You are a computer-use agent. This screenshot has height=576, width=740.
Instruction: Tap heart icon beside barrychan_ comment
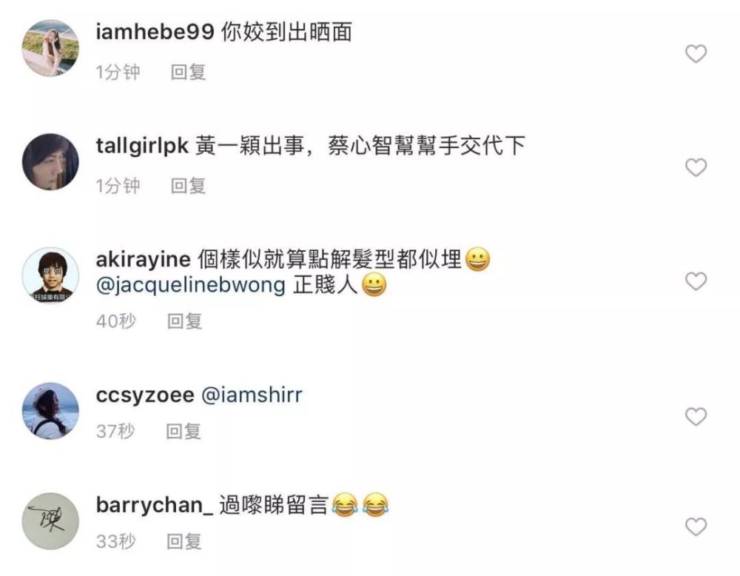point(696,527)
